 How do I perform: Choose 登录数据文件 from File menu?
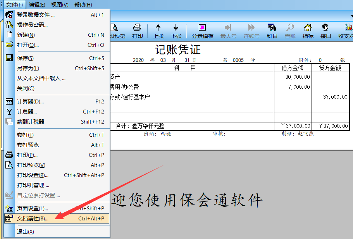pyautogui.click(x=36, y=15)
